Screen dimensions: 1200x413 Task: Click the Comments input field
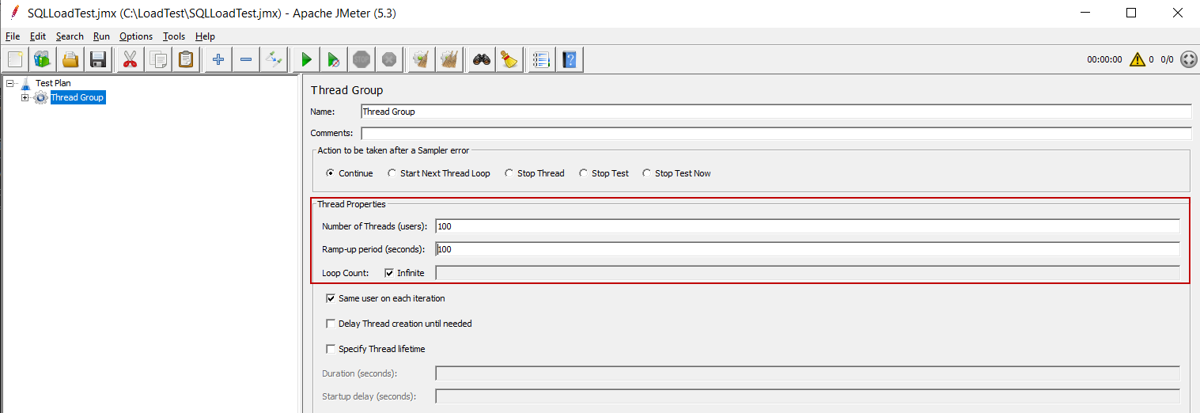[x=776, y=133]
